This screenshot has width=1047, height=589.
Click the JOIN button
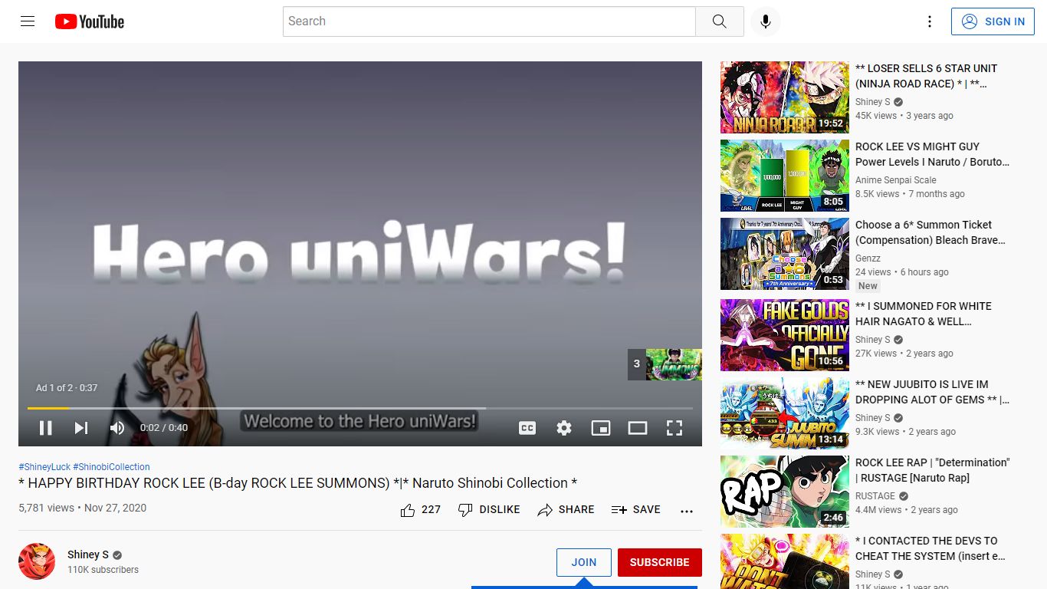(x=584, y=562)
